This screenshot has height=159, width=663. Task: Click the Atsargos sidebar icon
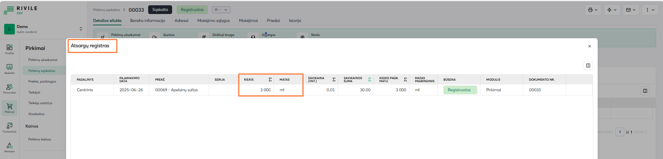pos(9,147)
